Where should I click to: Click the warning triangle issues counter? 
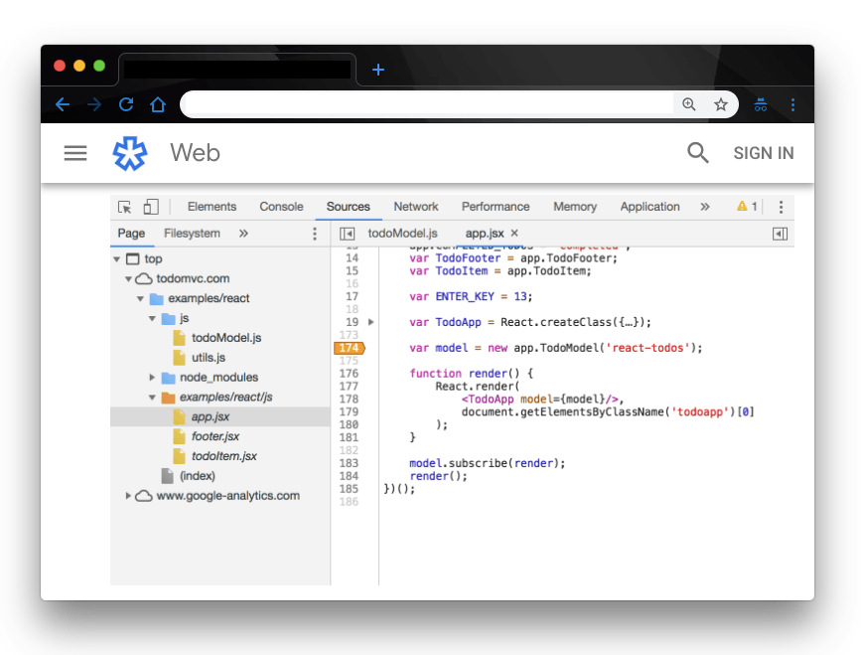click(x=747, y=207)
